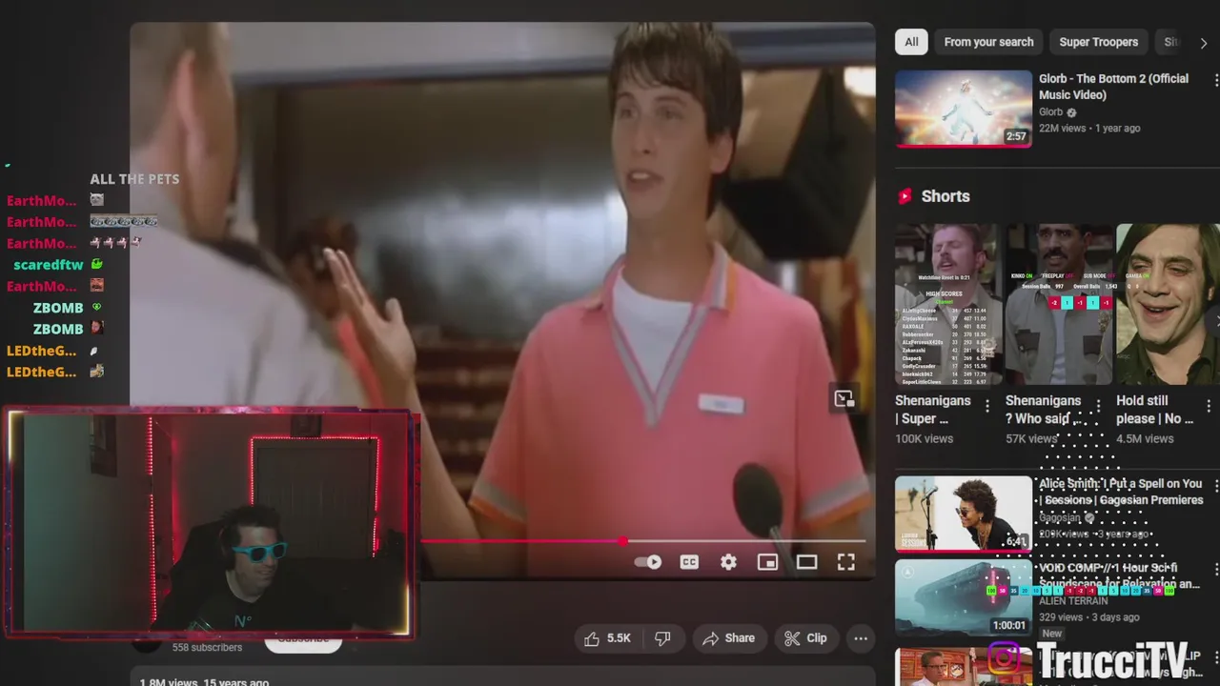The width and height of the screenshot is (1220, 686).
Task: Create a Clip of the video
Action: [805, 638]
